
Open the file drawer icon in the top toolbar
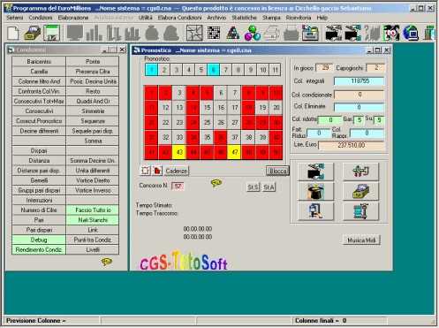point(33,33)
